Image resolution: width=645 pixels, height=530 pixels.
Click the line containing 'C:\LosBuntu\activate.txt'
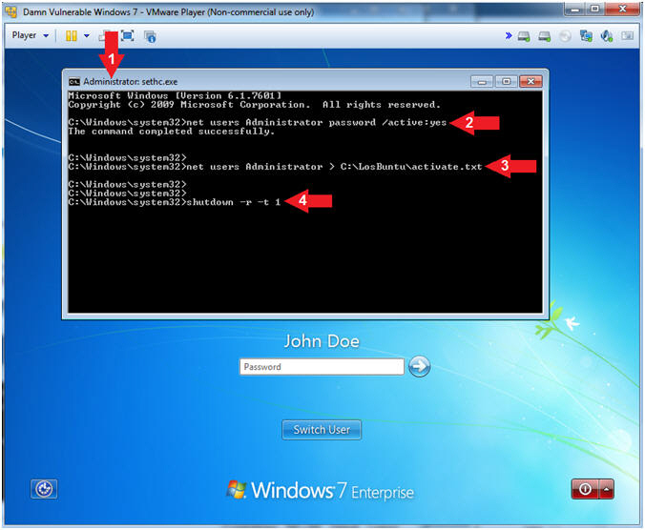coord(275,167)
